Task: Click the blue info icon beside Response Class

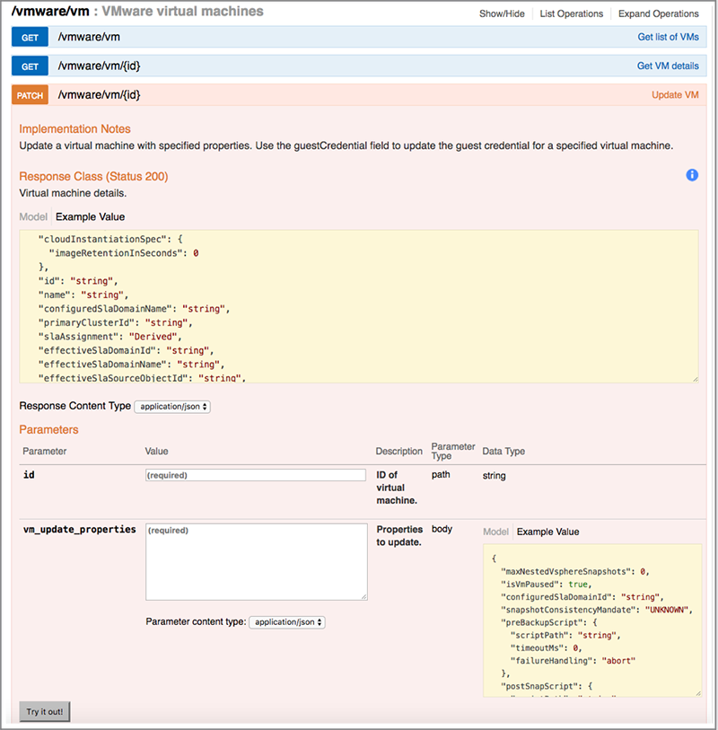Action: 692,175
